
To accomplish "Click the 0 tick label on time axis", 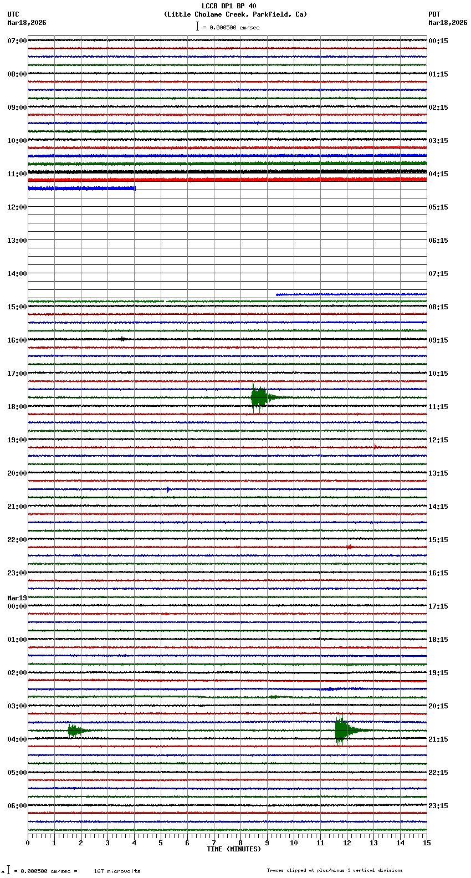I will point(28,843).
